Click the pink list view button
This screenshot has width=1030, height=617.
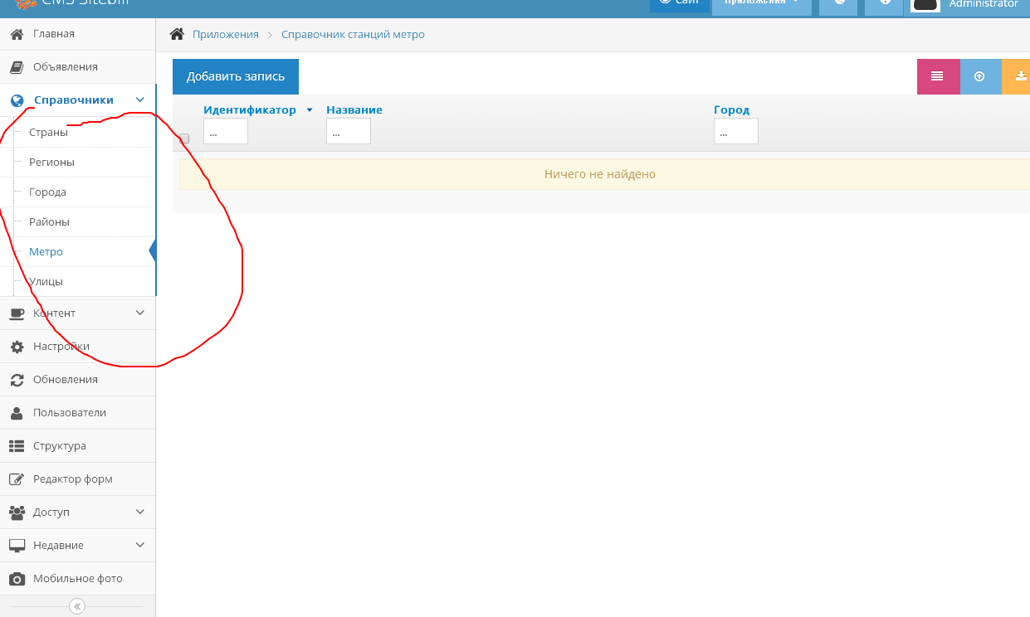[938, 76]
